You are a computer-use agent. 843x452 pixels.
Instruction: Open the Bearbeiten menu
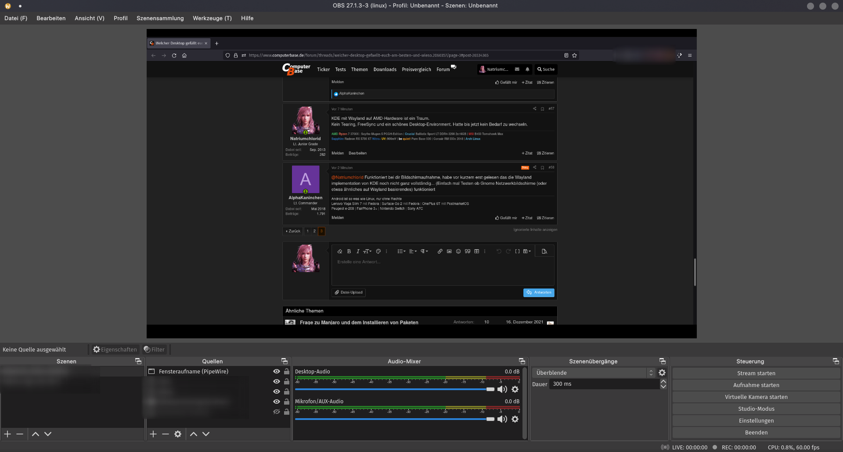click(51, 18)
